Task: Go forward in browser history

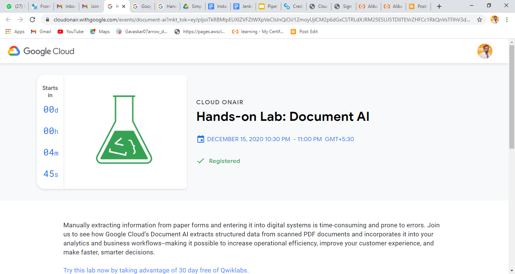Action: pyautogui.click(x=20, y=20)
